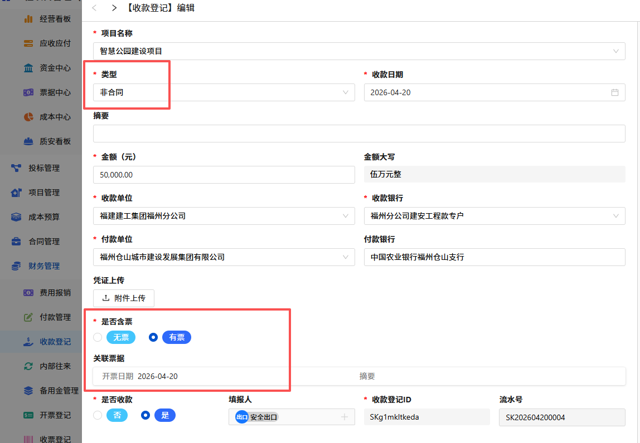Click 付款银行 input field
The image size is (640, 443).
tap(494, 257)
